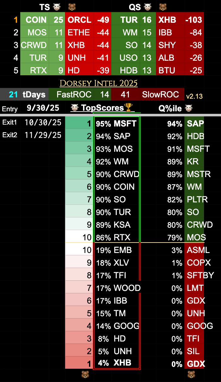Click the TUR cell with score 16
221x382 pixels.
(x=126, y=20)
